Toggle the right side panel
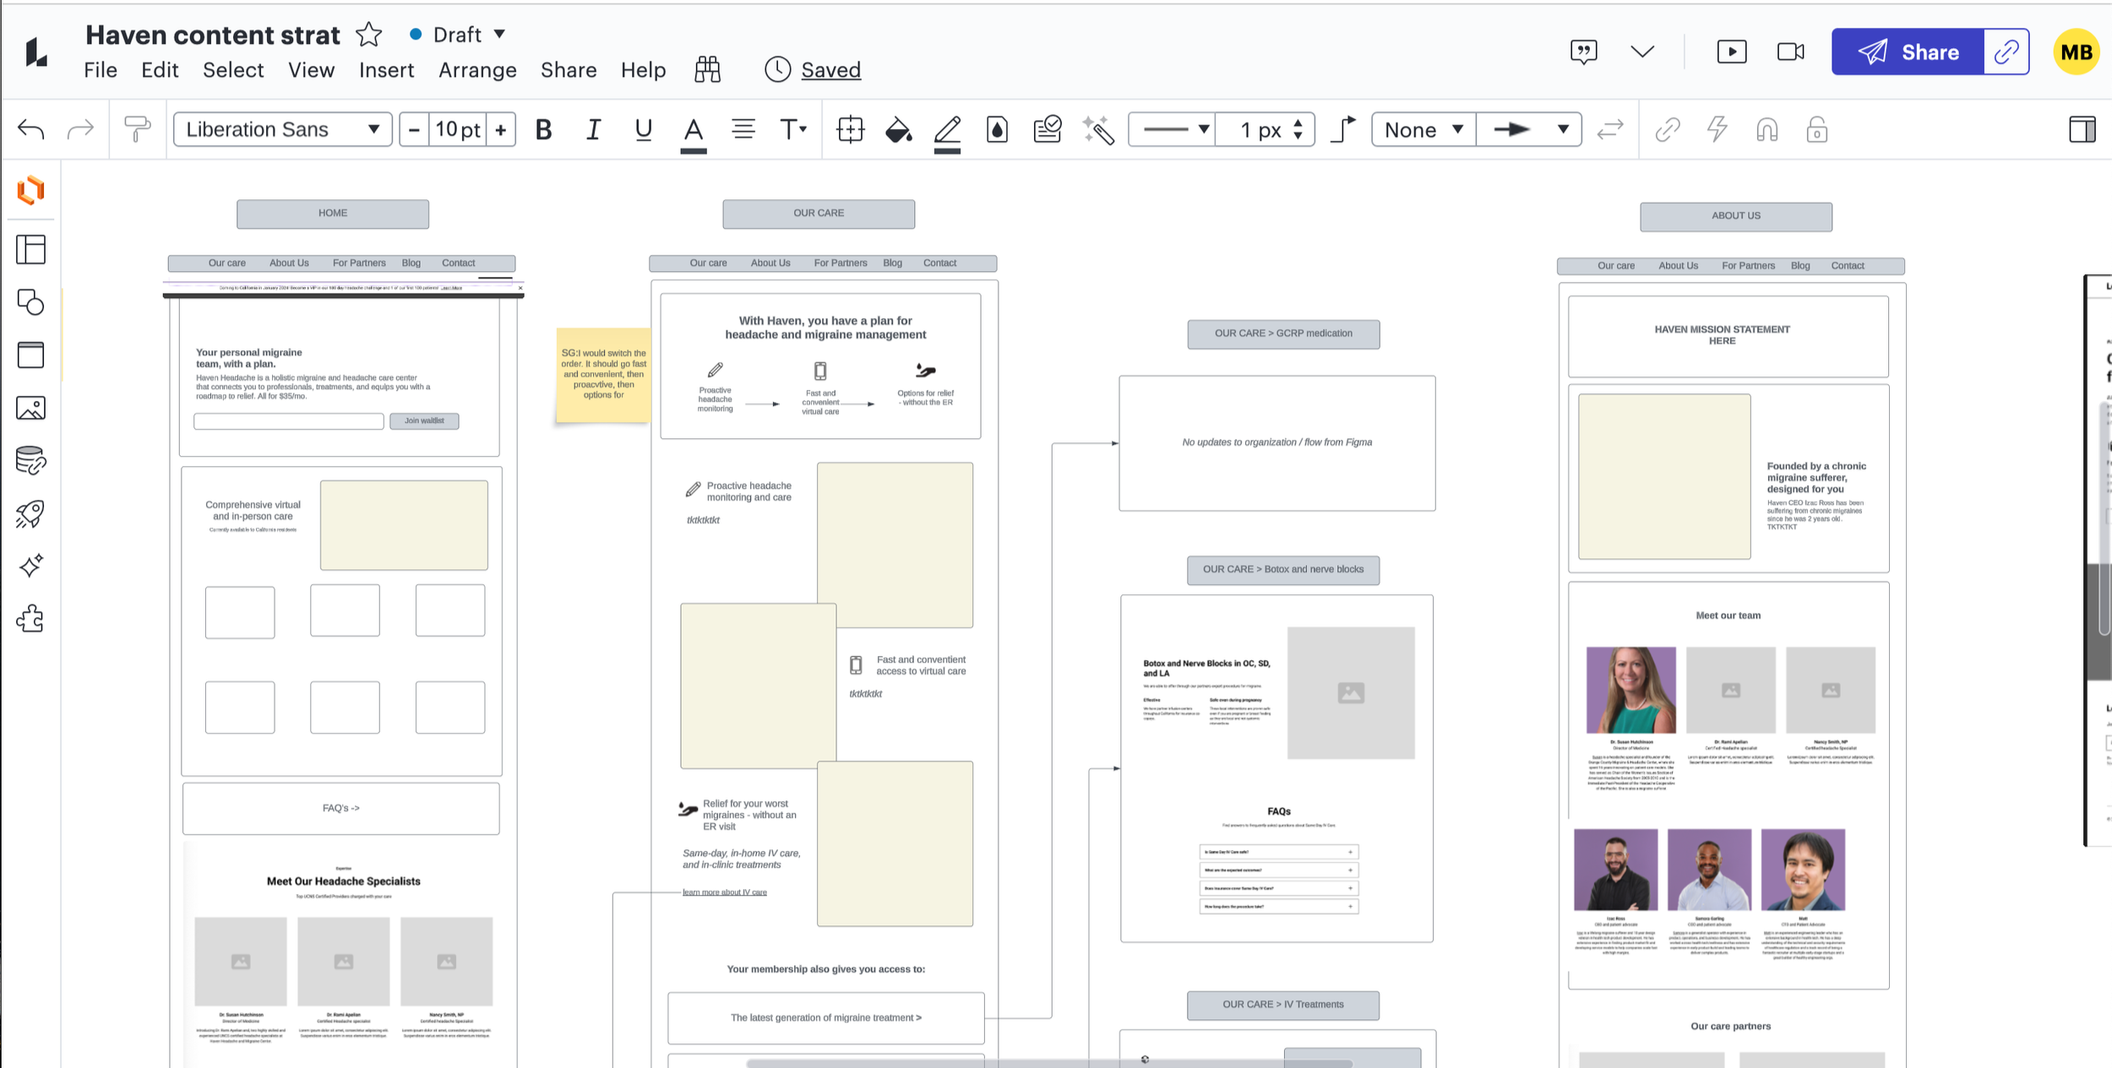This screenshot has height=1068, width=2112. coord(2082,129)
